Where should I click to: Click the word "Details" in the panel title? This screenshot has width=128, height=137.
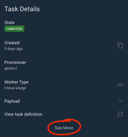click(x=30, y=9)
